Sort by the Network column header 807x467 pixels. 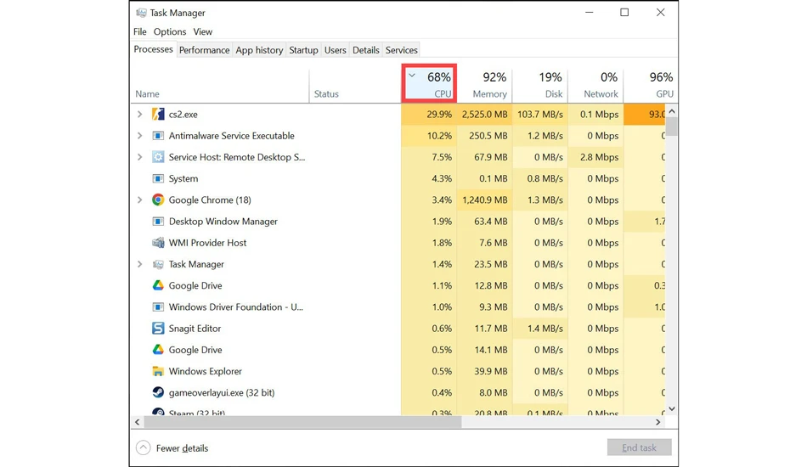596,84
